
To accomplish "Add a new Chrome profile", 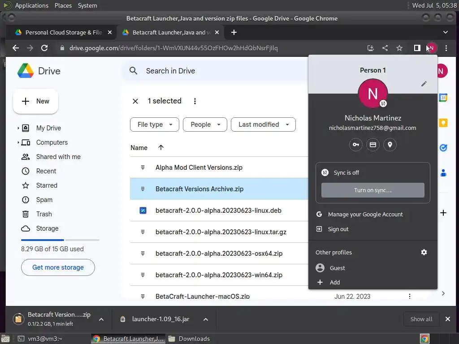I will tap(372, 282).
